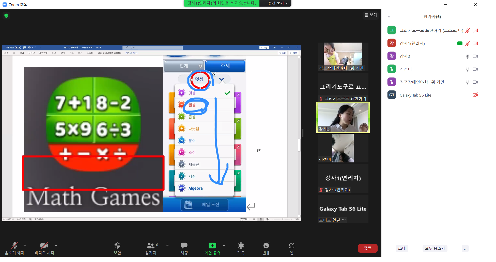Toggle the microphone for 김선미 in the participant list
496x262 pixels.
[x=467, y=69]
